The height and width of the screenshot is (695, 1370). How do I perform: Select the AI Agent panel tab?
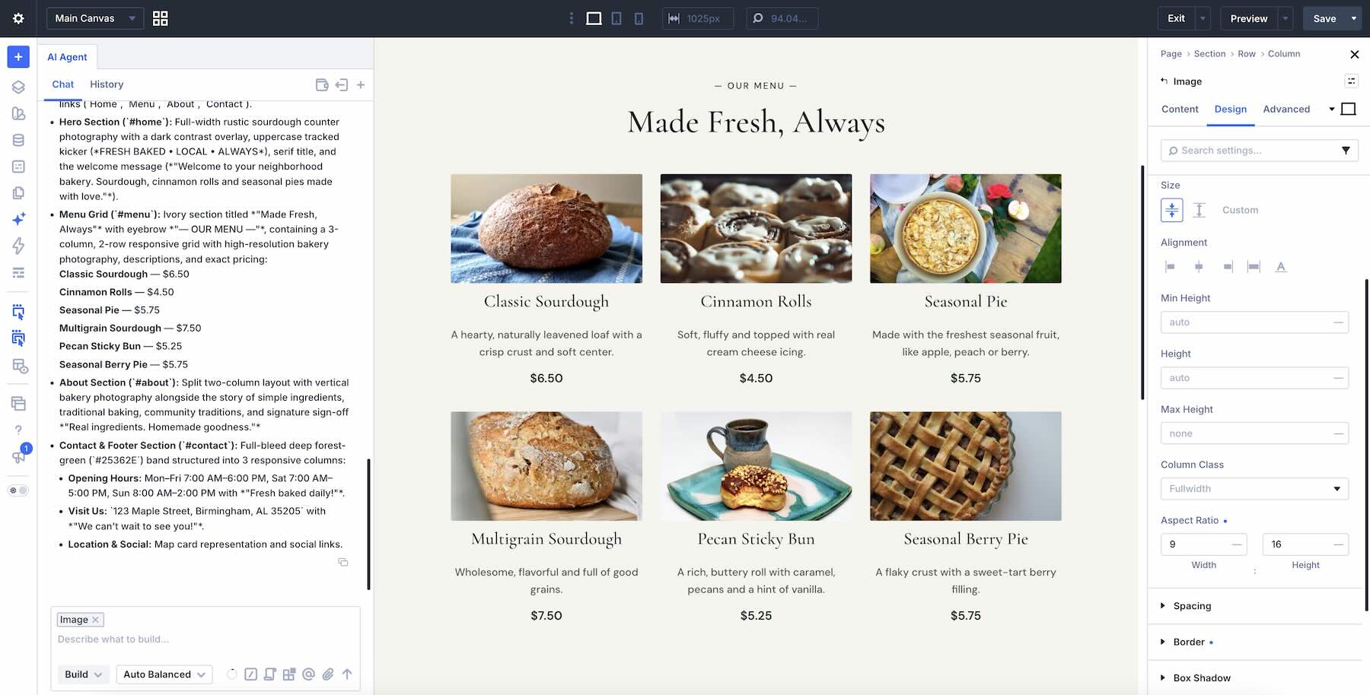tap(67, 57)
